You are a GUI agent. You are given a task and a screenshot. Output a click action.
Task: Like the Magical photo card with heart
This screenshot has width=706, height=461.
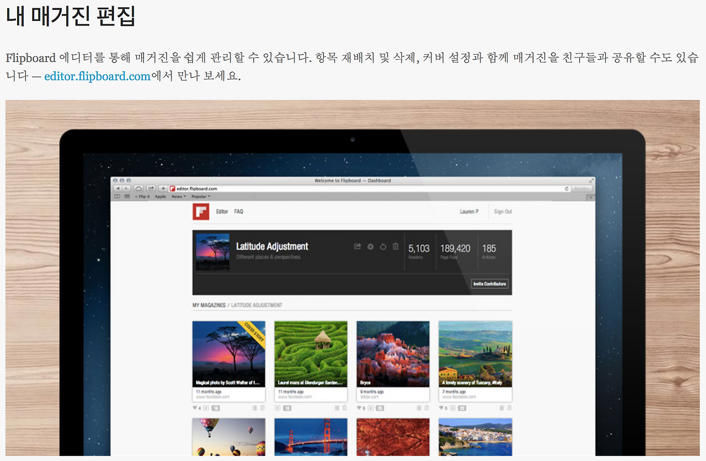coord(195,408)
